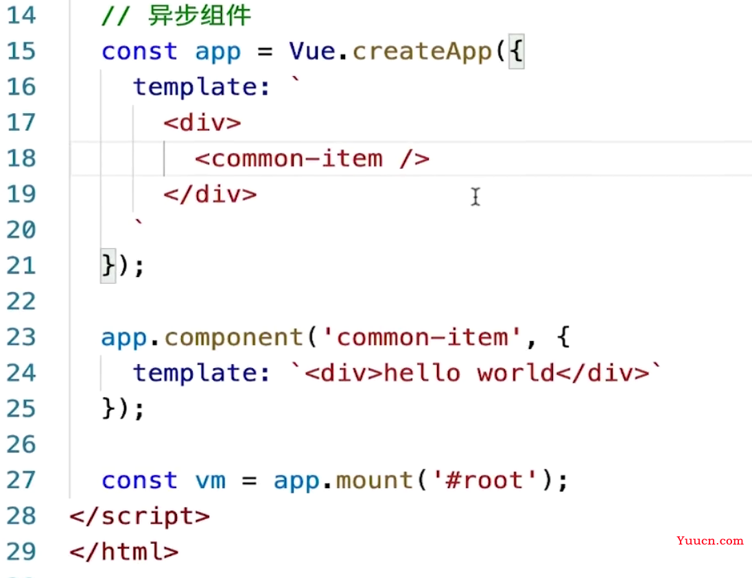This screenshot has width=752, height=578.
Task: Click line number 20 in the gutter
Action: pyautogui.click(x=21, y=230)
